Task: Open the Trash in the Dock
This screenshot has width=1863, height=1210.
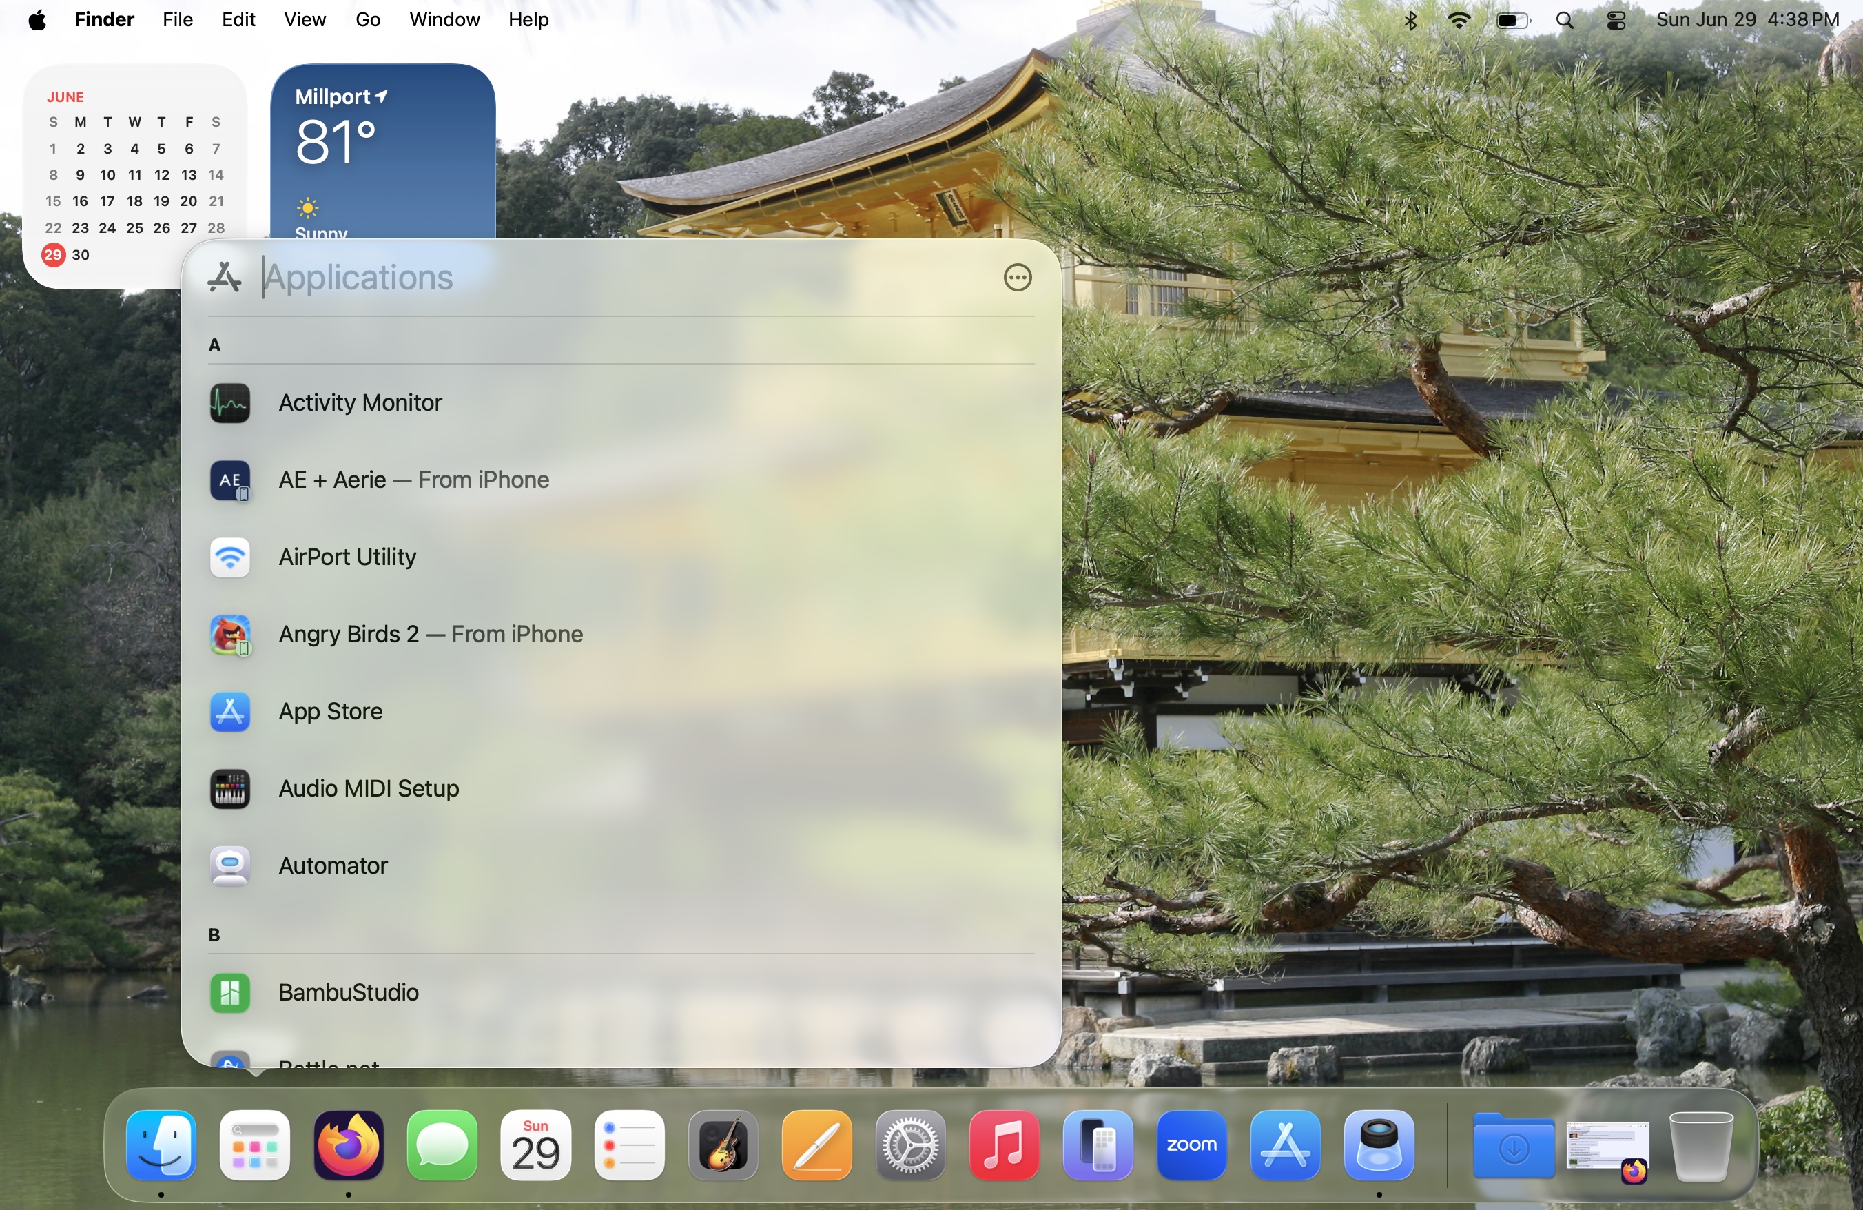Action: coord(1700,1145)
